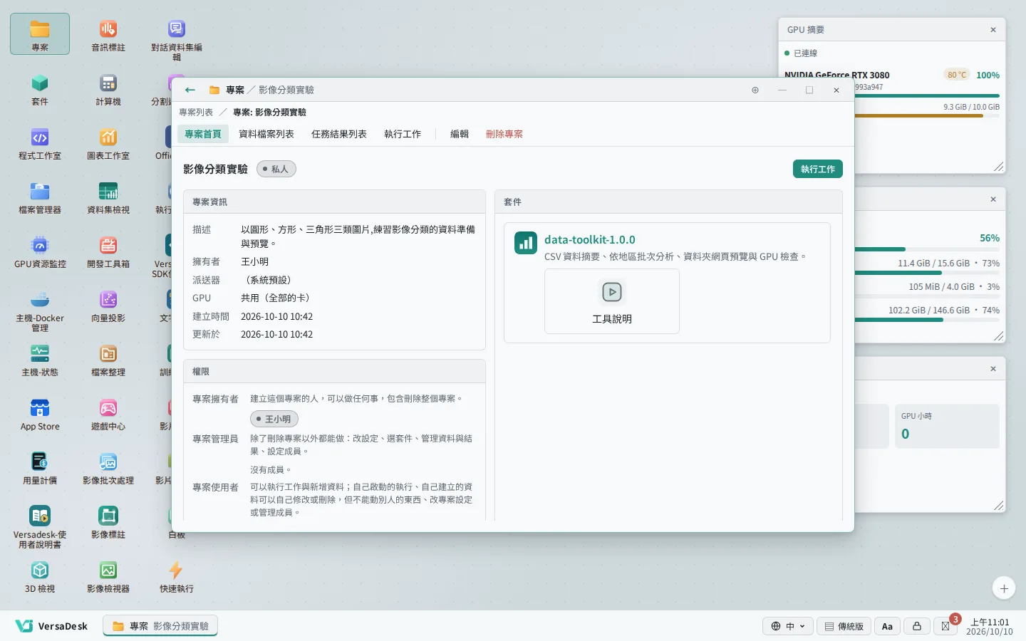Toggle the screen lock icon in taskbar
Image resolution: width=1026 pixels, height=641 pixels.
pyautogui.click(x=917, y=626)
